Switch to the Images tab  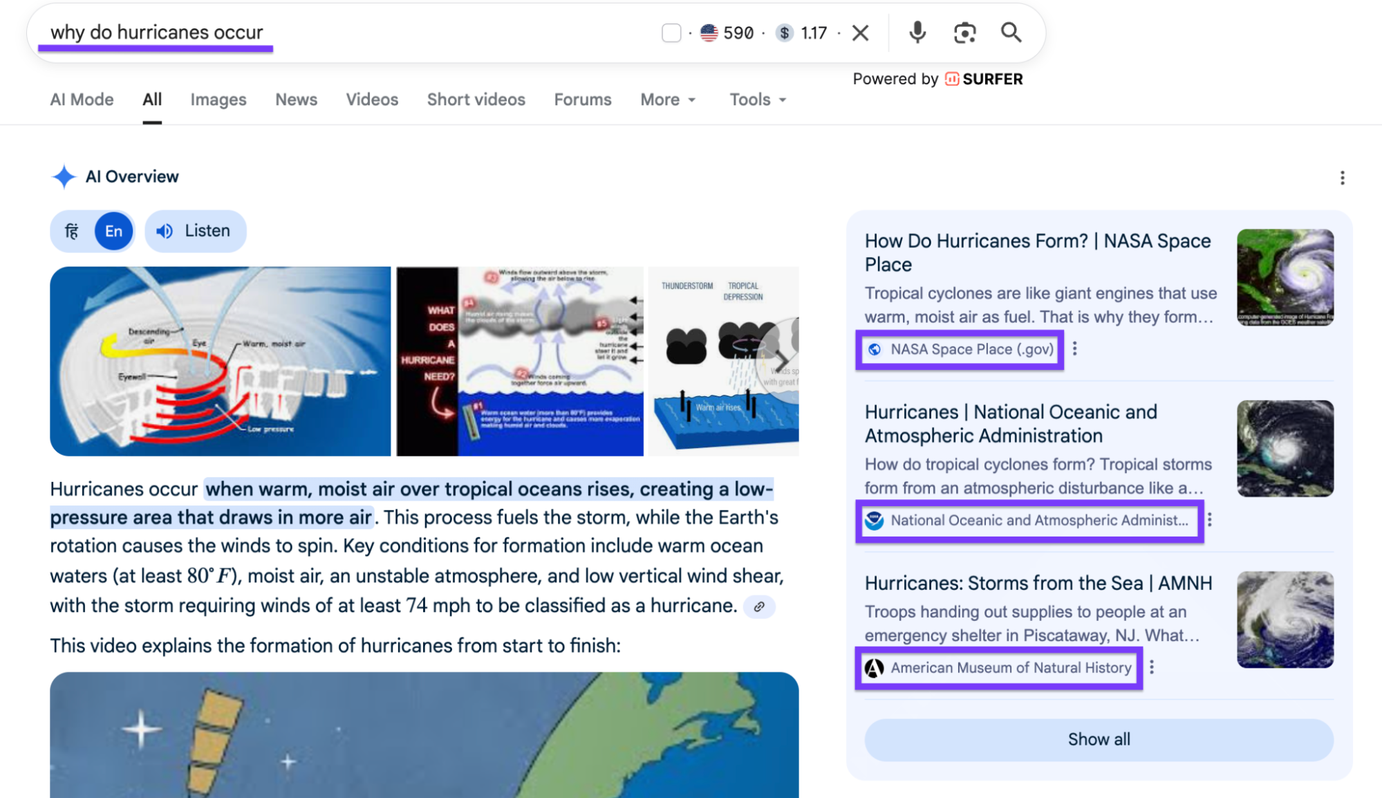(x=218, y=100)
